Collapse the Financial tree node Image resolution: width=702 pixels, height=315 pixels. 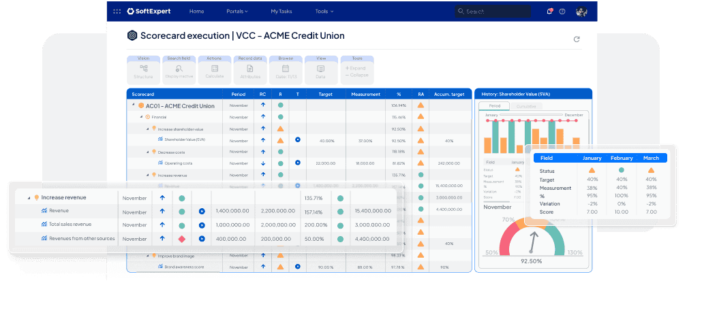click(x=142, y=117)
